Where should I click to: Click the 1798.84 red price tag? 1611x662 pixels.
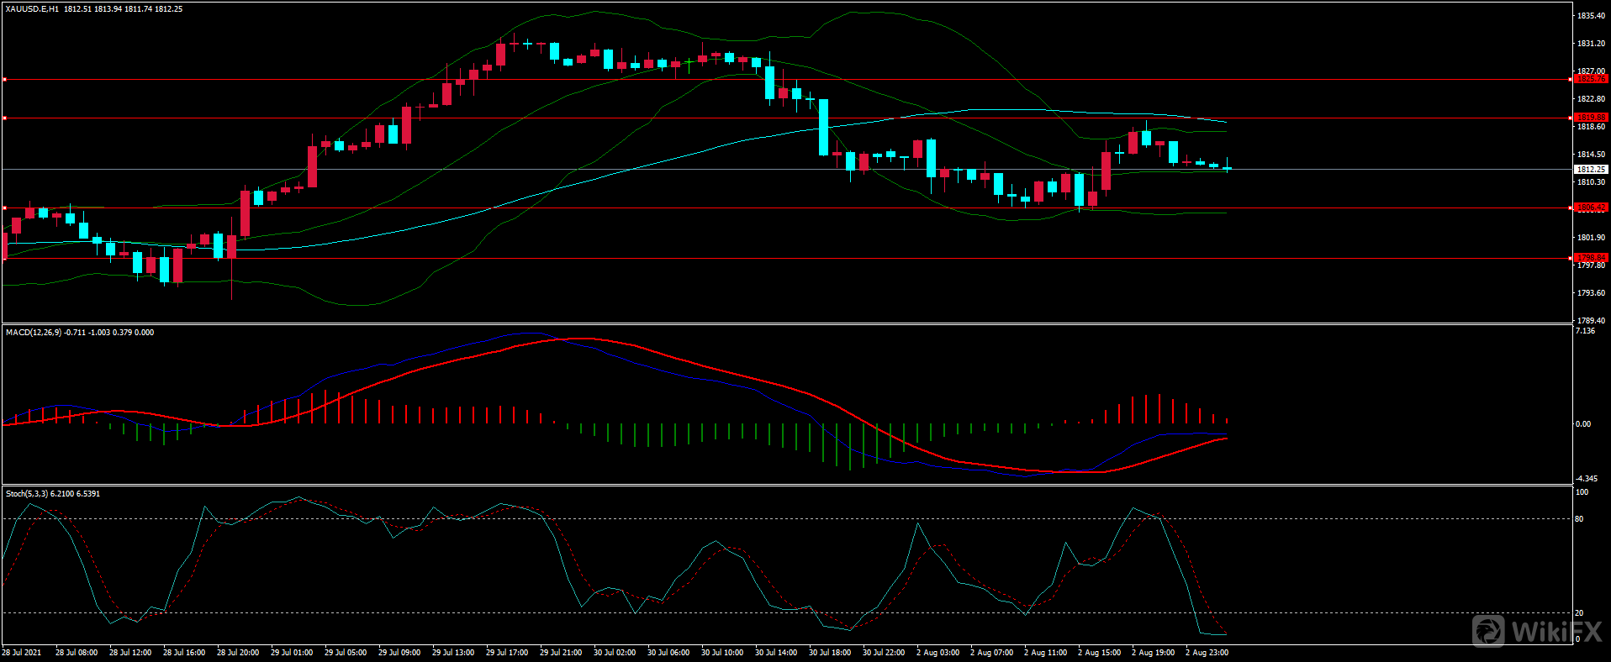tap(1590, 258)
